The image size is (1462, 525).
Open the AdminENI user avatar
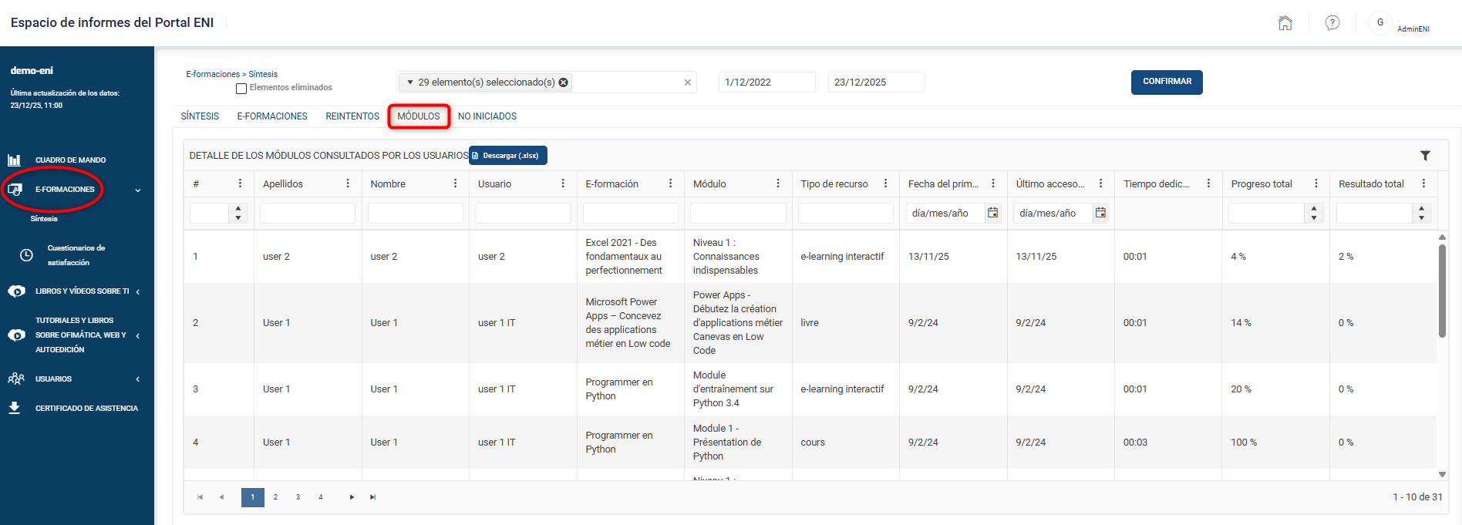pos(1380,23)
